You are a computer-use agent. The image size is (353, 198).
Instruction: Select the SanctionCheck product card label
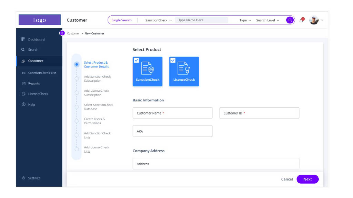[148, 80]
